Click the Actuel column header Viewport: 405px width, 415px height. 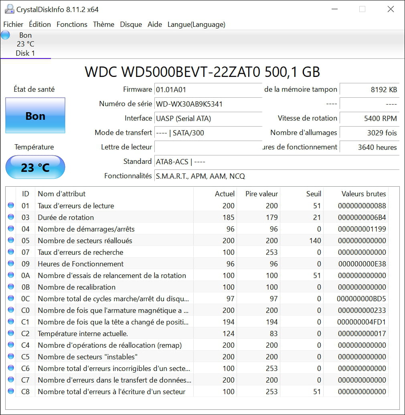click(215, 194)
